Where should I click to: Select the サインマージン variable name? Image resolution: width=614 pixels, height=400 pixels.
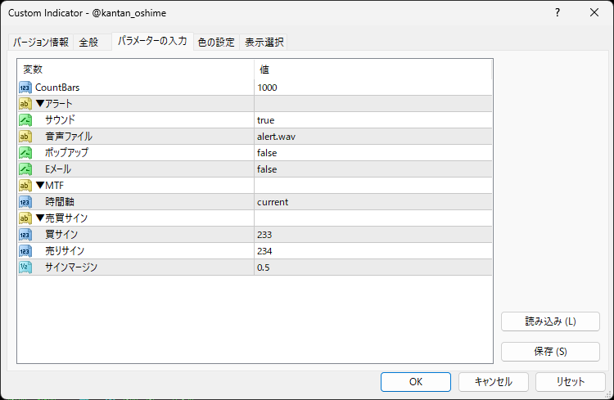click(71, 267)
